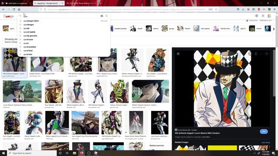Click the Google logo
278x156 pixels.
[9, 16]
